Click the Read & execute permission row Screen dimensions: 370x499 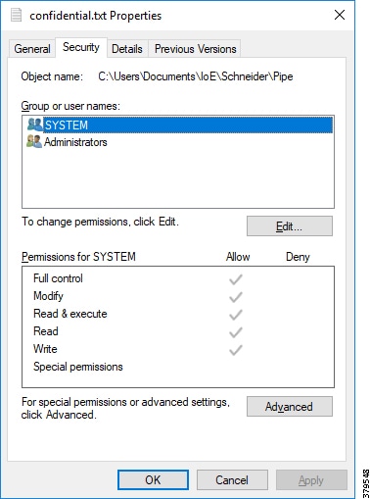pyautogui.click(x=178, y=314)
